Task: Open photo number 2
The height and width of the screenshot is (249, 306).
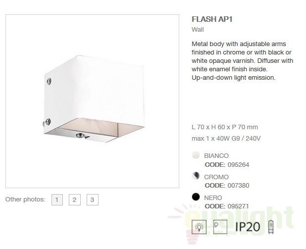Action: [x=75, y=199]
